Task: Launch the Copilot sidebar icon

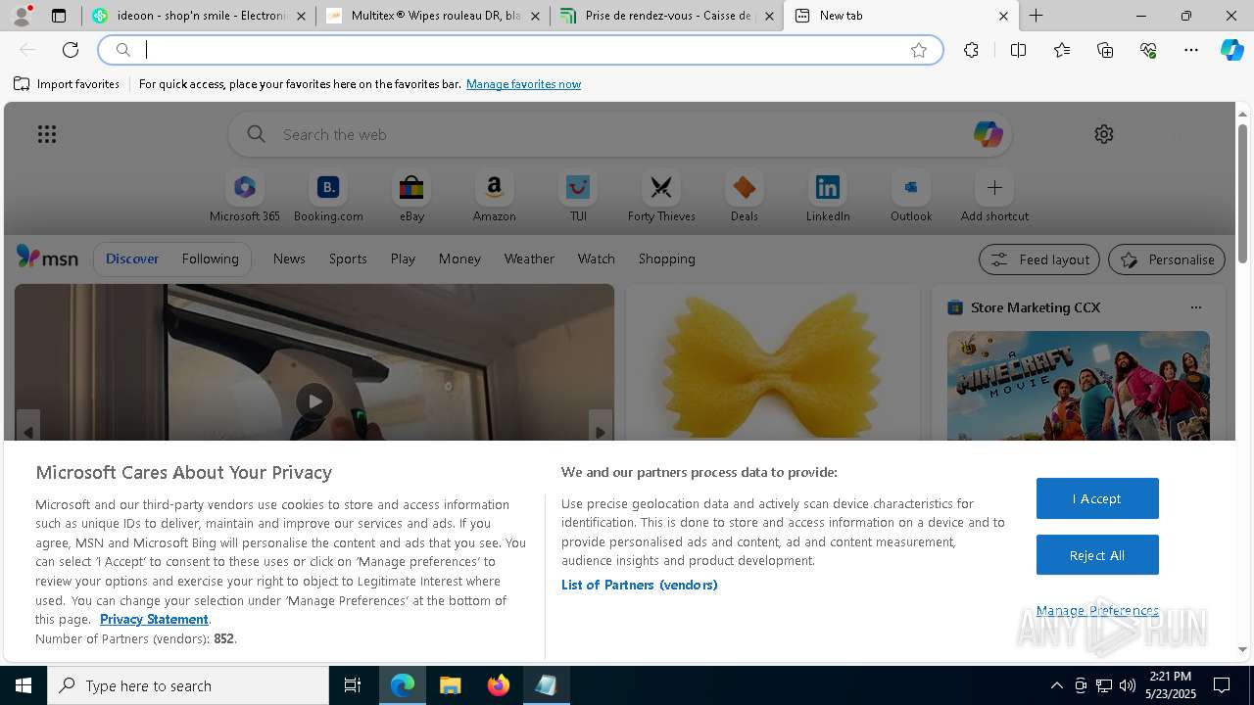Action: 1232,50
